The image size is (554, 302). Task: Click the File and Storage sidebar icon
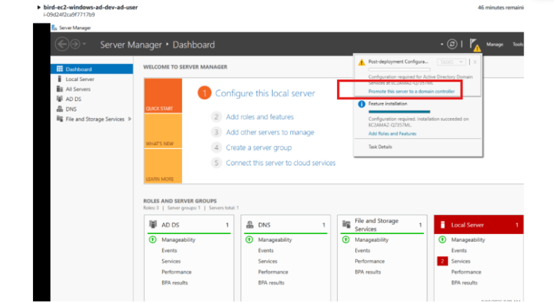60,119
